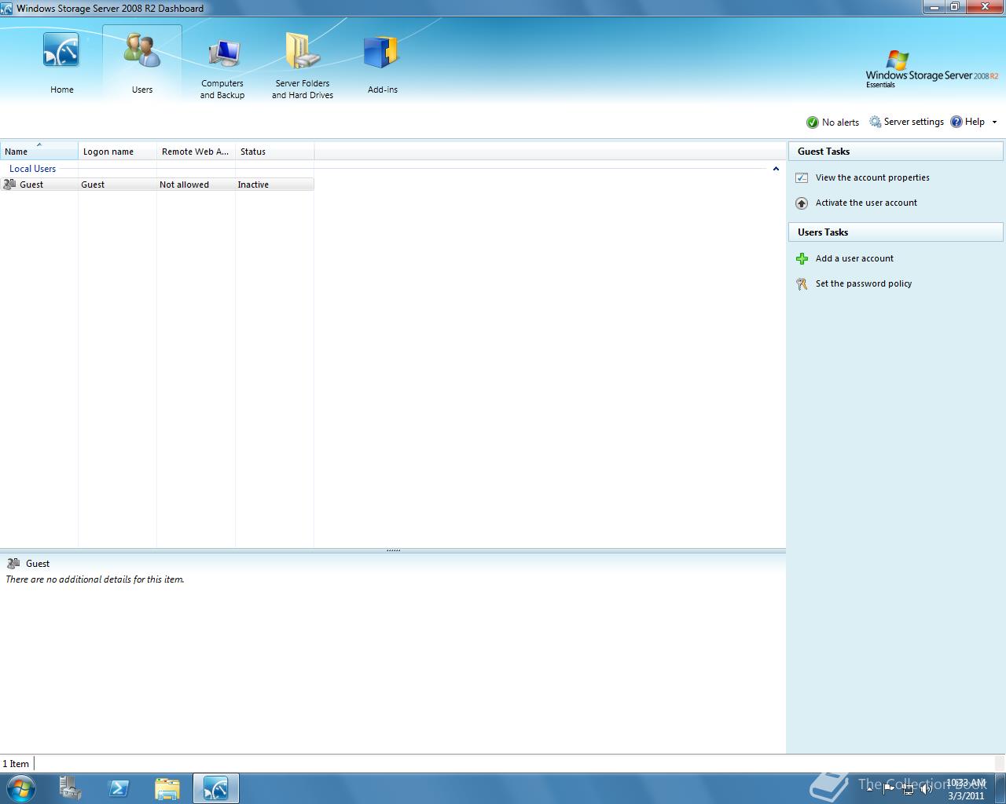The height and width of the screenshot is (804, 1006).
Task: Click the Guest user account icon in list
Action: 9,185
